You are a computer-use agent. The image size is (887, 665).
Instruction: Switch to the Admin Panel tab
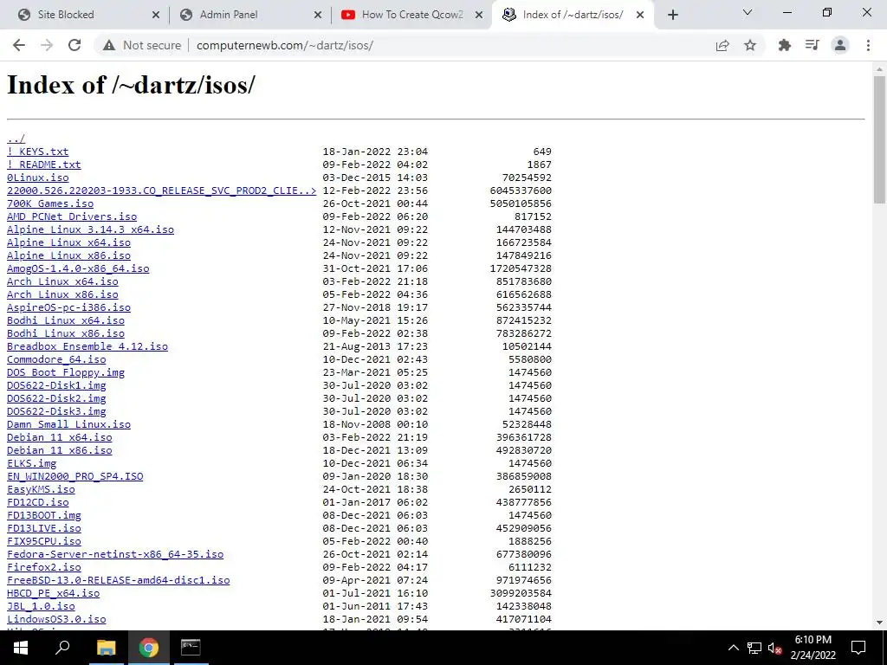[249, 15]
